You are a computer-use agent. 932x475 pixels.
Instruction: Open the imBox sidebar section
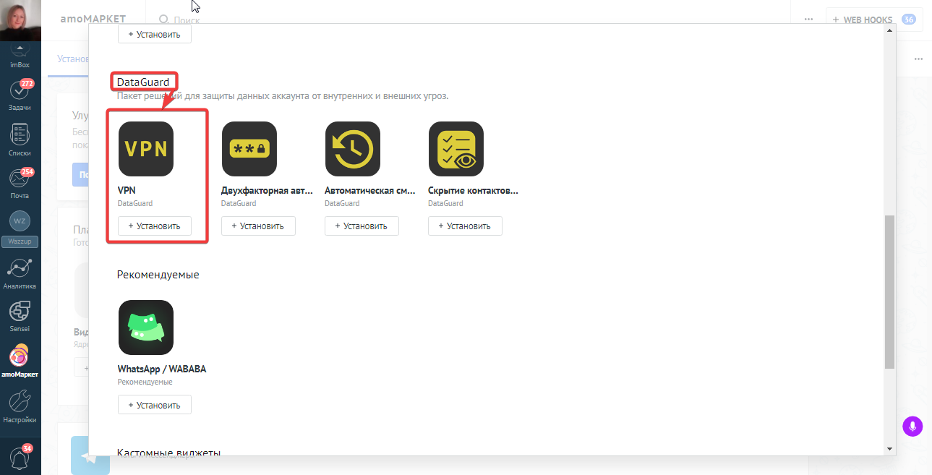click(x=20, y=56)
